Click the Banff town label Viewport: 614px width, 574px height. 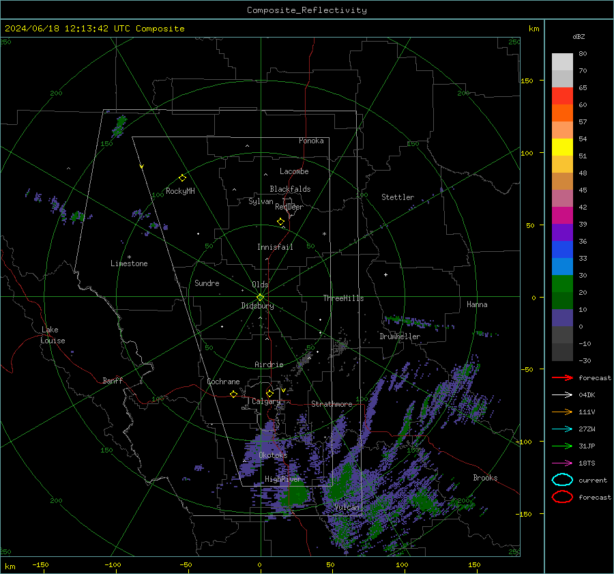(113, 381)
